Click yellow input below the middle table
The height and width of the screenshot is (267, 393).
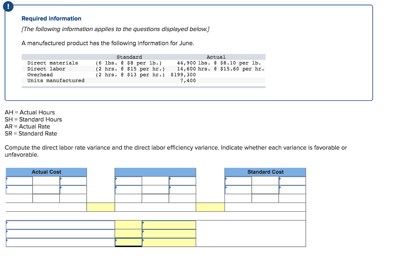click(x=210, y=207)
